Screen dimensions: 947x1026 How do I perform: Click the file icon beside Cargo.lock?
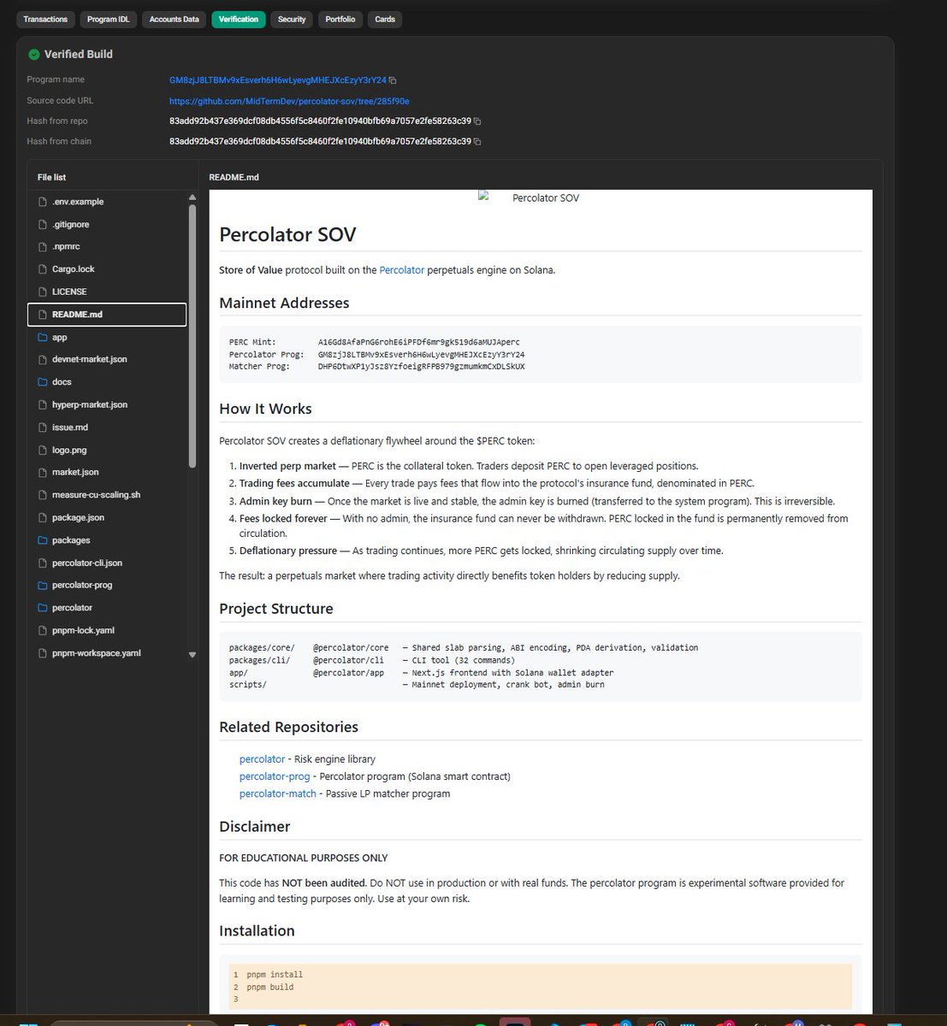(x=43, y=268)
